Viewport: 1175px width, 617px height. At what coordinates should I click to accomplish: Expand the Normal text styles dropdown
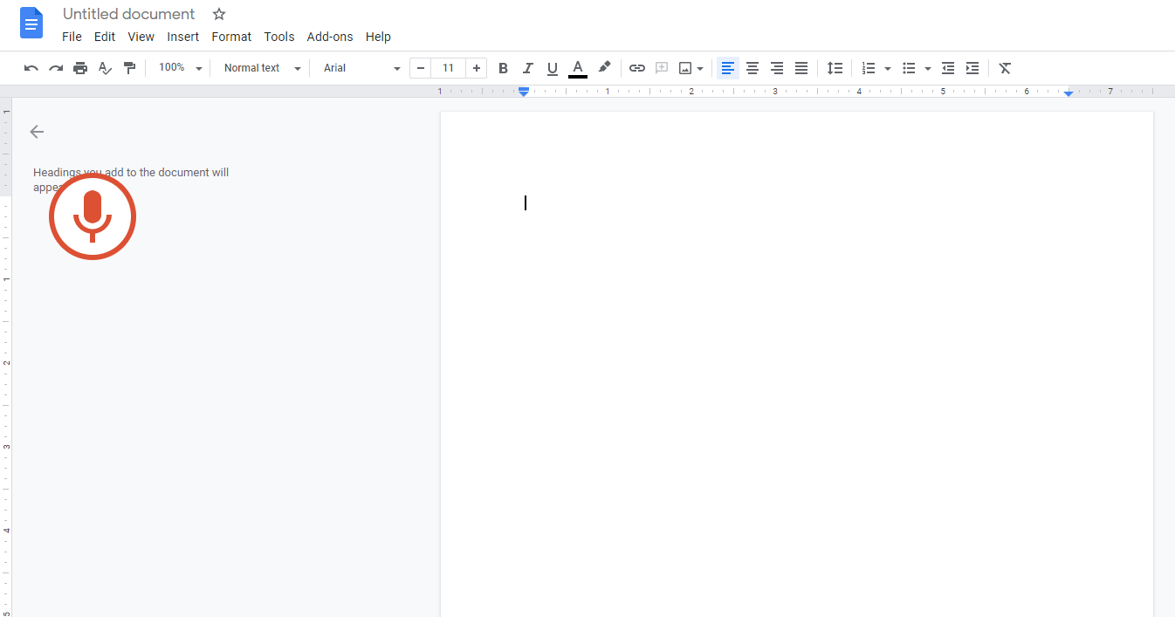pyautogui.click(x=259, y=68)
